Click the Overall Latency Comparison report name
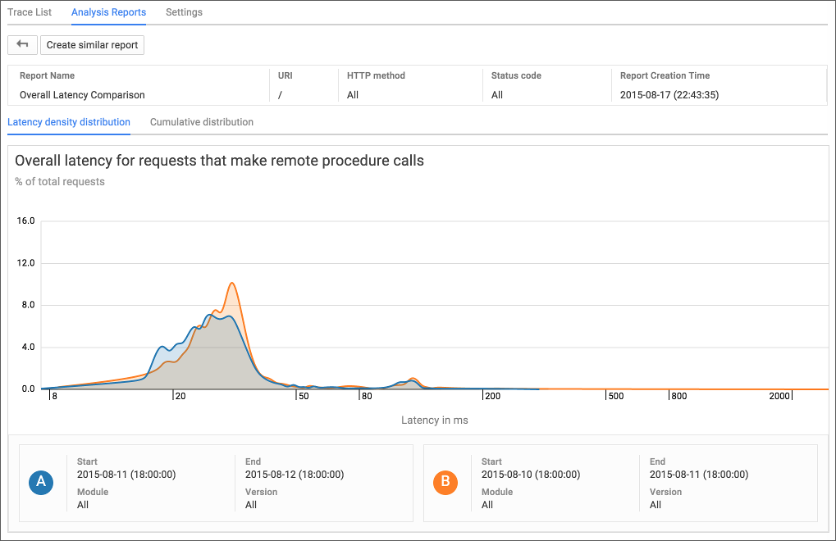This screenshot has width=836, height=541. [x=82, y=95]
